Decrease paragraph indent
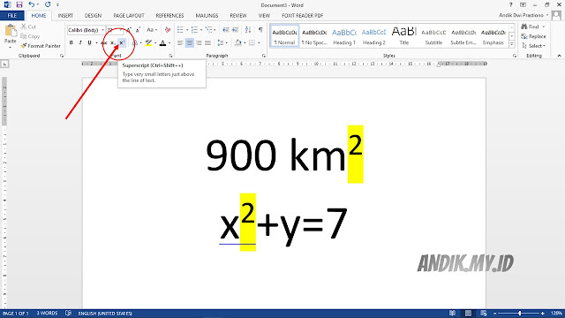The image size is (565, 318). click(x=226, y=30)
